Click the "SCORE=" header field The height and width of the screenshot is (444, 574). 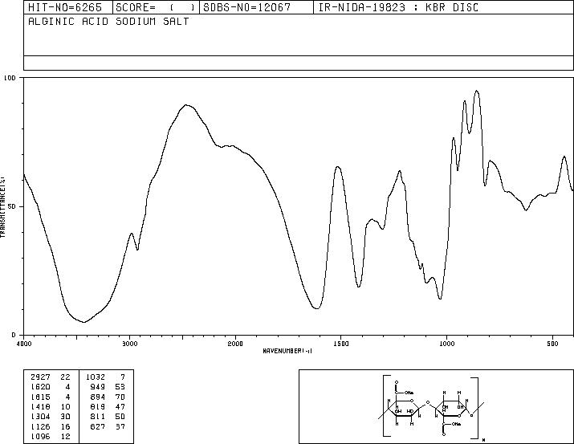(x=156, y=7)
